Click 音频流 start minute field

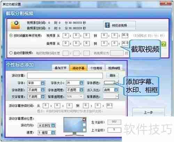[x=76, y=44]
